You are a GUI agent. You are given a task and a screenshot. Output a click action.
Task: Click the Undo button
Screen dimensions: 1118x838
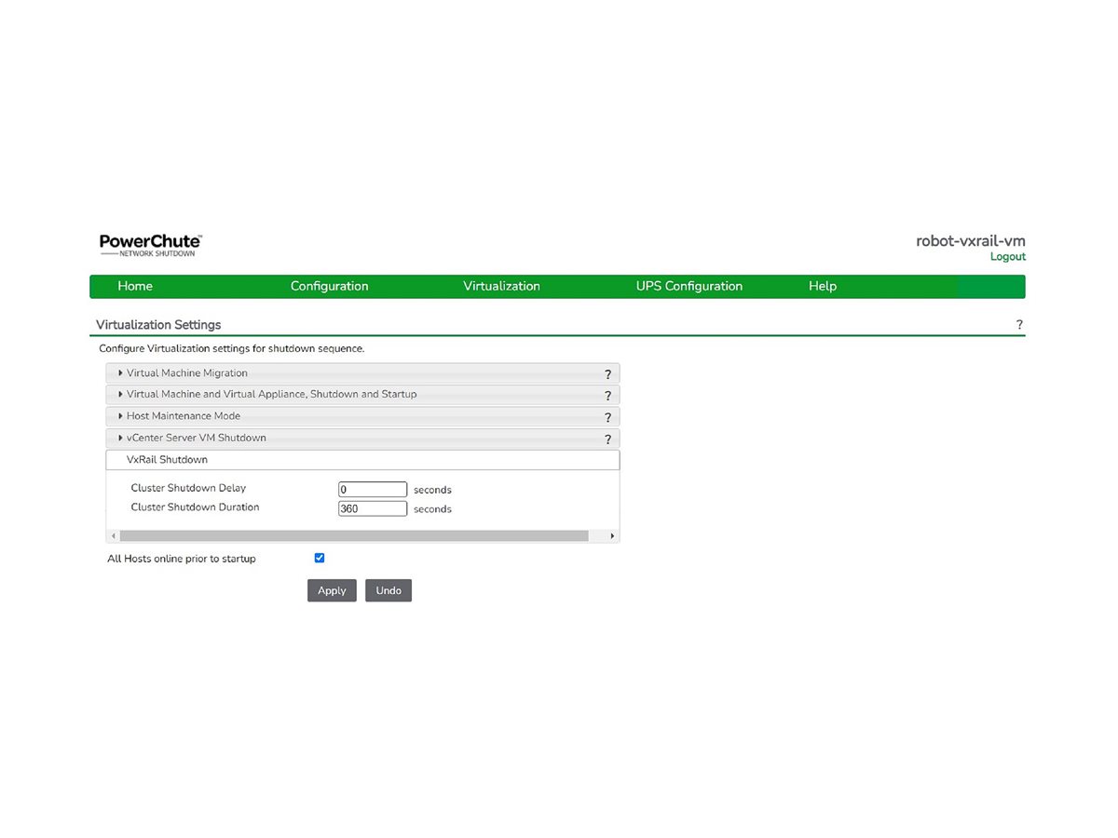pyautogui.click(x=389, y=590)
